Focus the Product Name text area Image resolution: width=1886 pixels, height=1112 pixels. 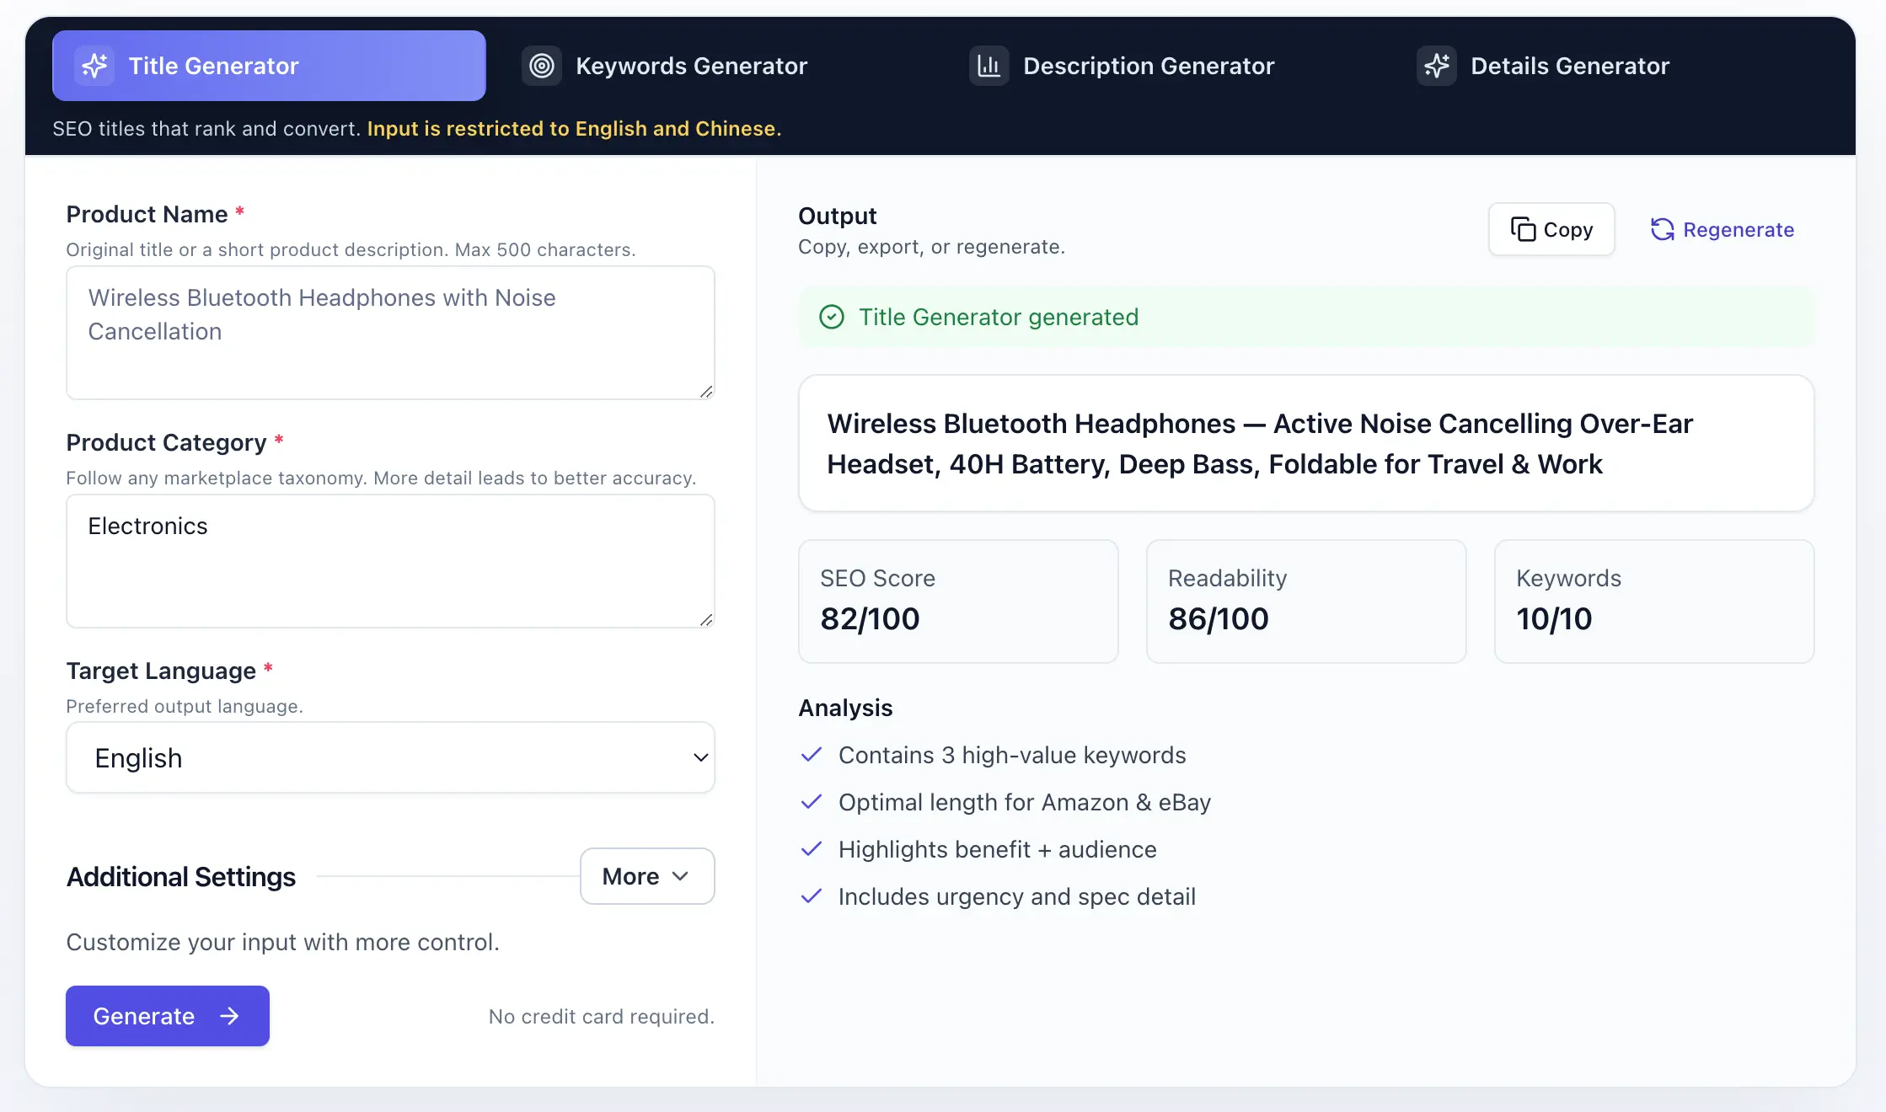click(x=390, y=333)
